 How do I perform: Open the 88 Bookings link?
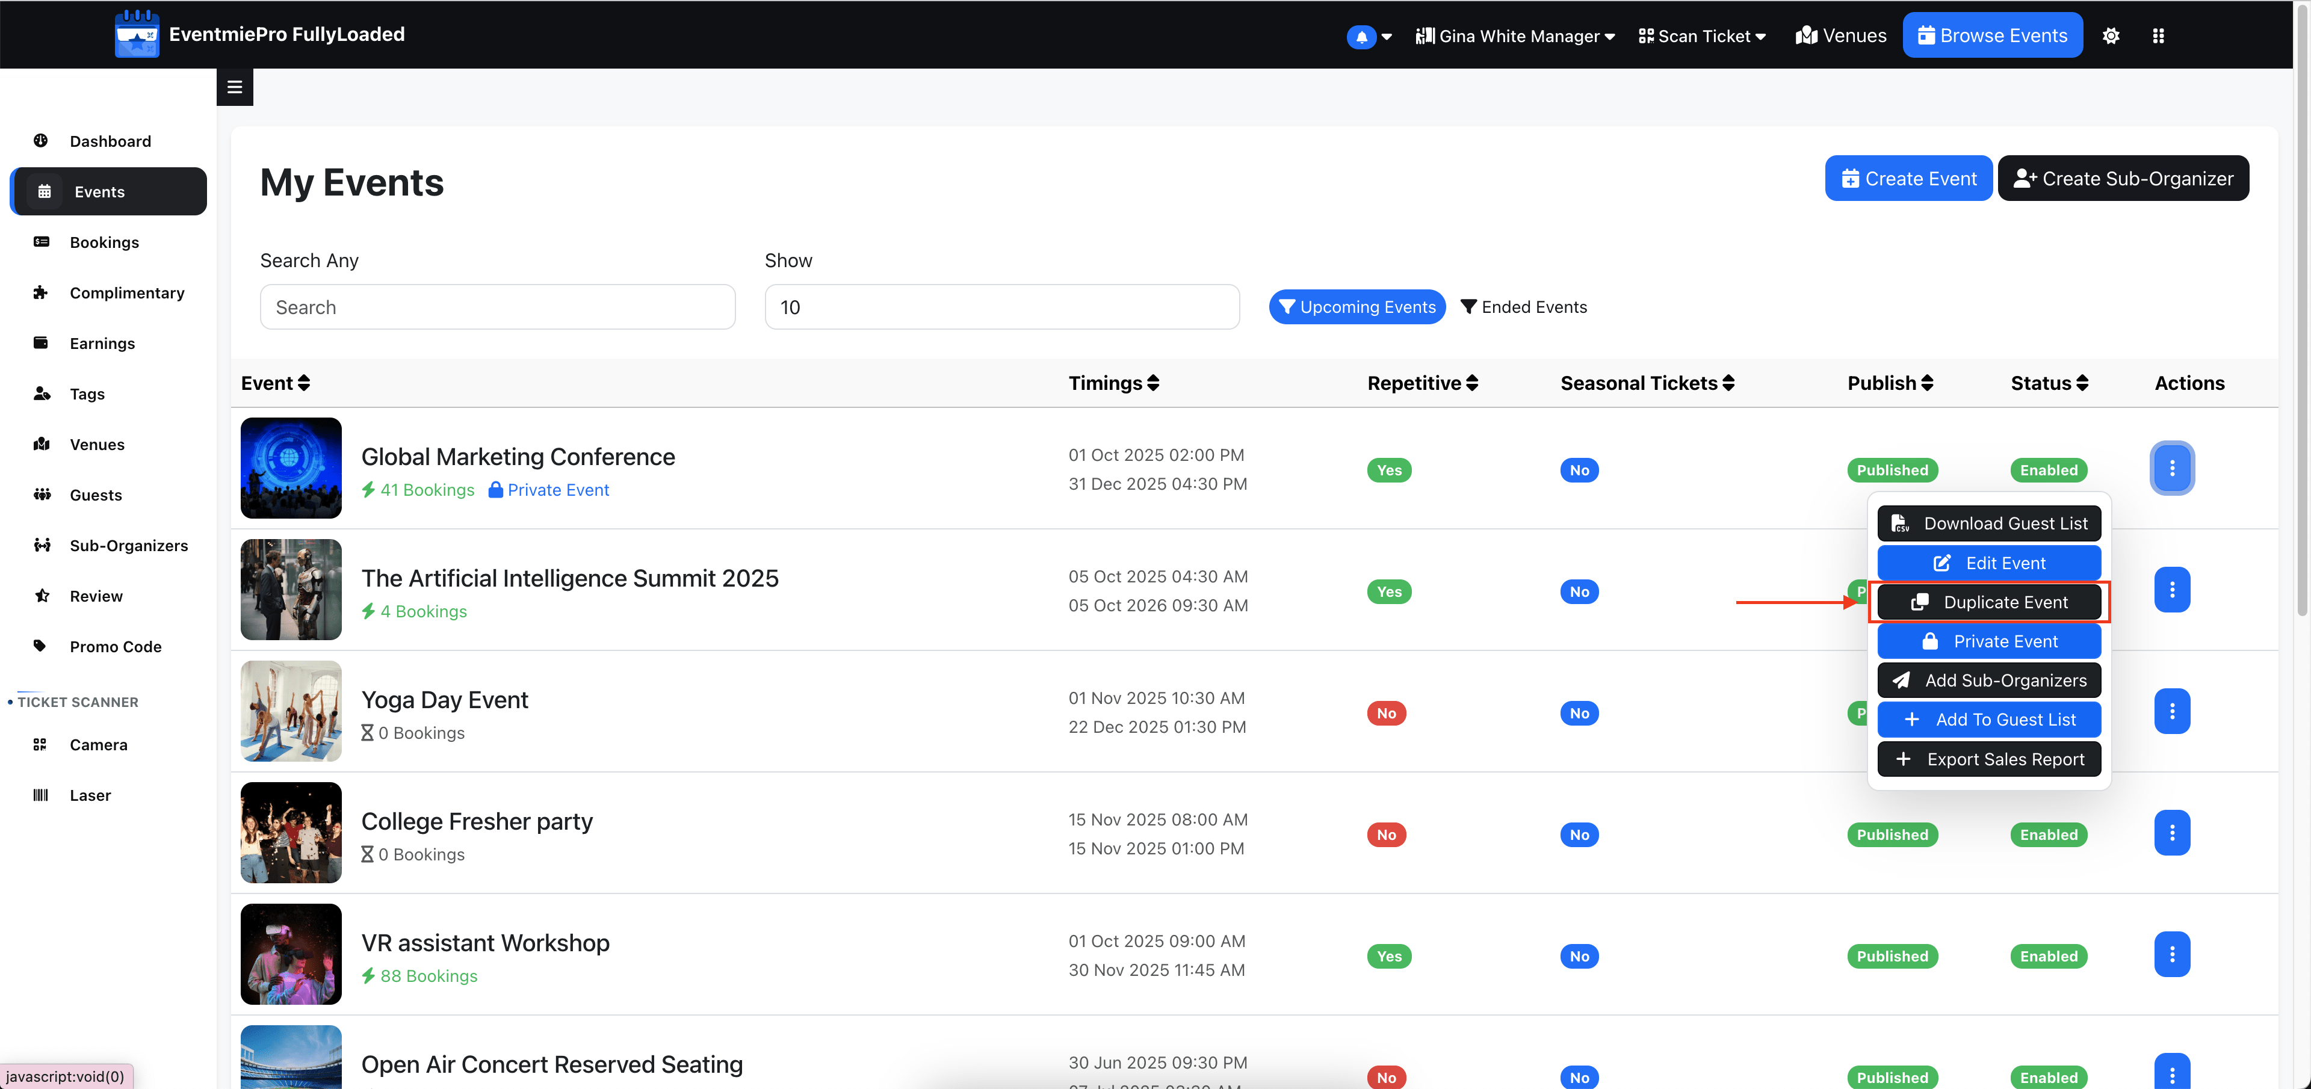coord(419,976)
